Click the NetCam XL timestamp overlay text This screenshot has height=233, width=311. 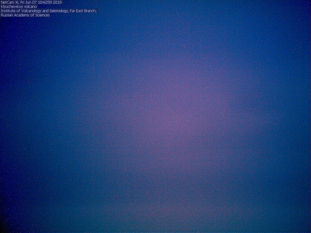(x=31, y=2)
